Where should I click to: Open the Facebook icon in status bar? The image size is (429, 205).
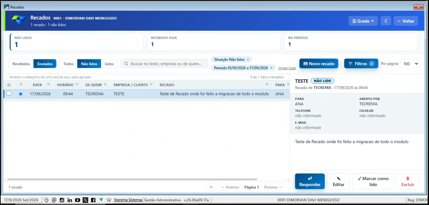coord(93,200)
